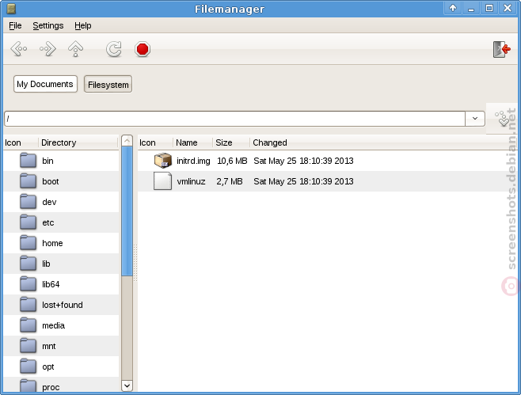Open the File menu
This screenshot has width=521, height=395.
coord(15,25)
